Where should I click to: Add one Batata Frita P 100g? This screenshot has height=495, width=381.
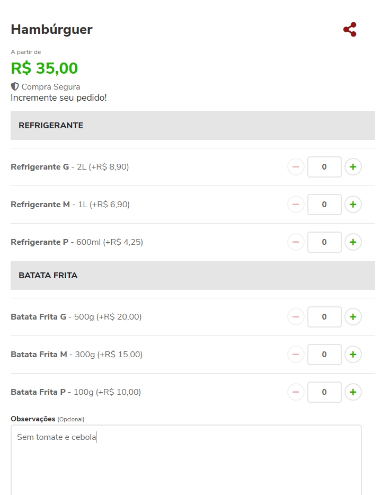tap(353, 392)
